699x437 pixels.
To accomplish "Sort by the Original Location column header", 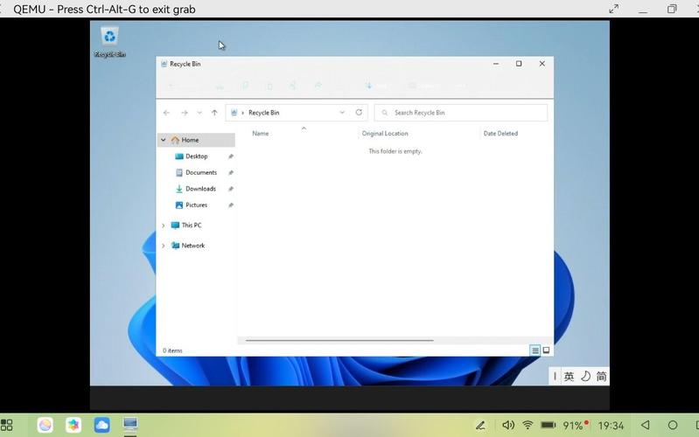I will pyautogui.click(x=385, y=133).
